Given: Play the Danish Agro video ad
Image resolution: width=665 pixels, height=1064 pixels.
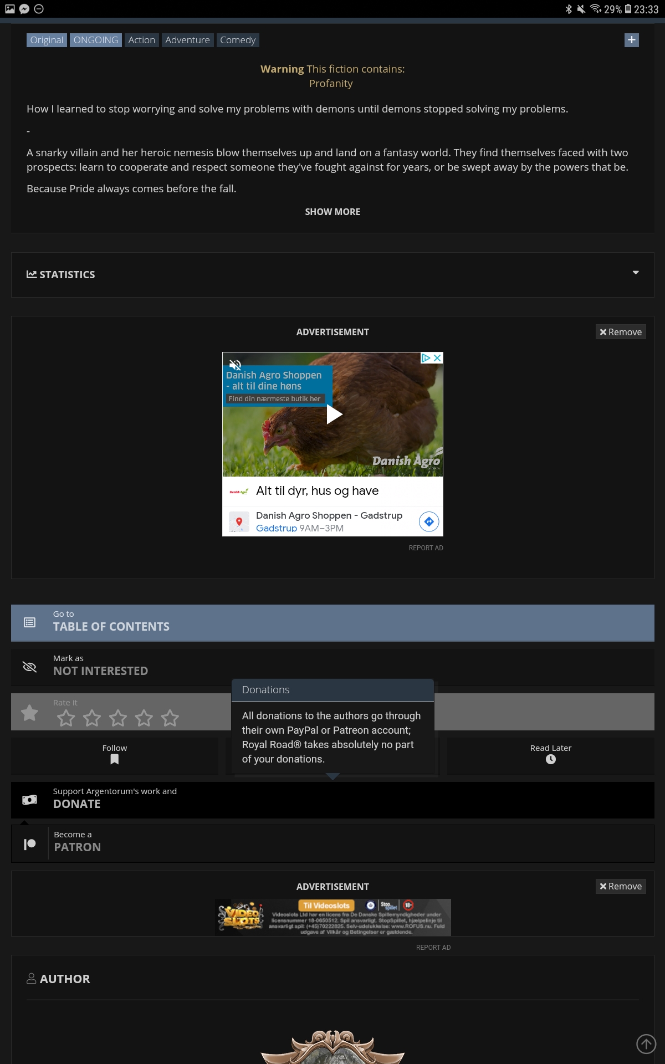Looking at the screenshot, I should click(x=334, y=415).
